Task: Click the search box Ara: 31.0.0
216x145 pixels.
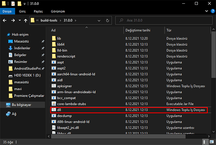Action: [164, 21]
